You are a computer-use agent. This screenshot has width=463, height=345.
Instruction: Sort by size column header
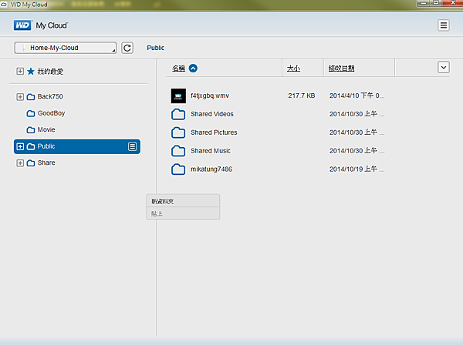point(293,69)
